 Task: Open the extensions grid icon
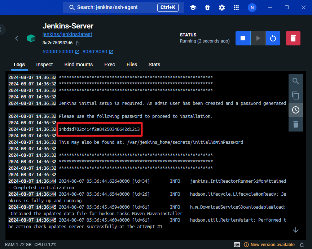click(x=236, y=8)
